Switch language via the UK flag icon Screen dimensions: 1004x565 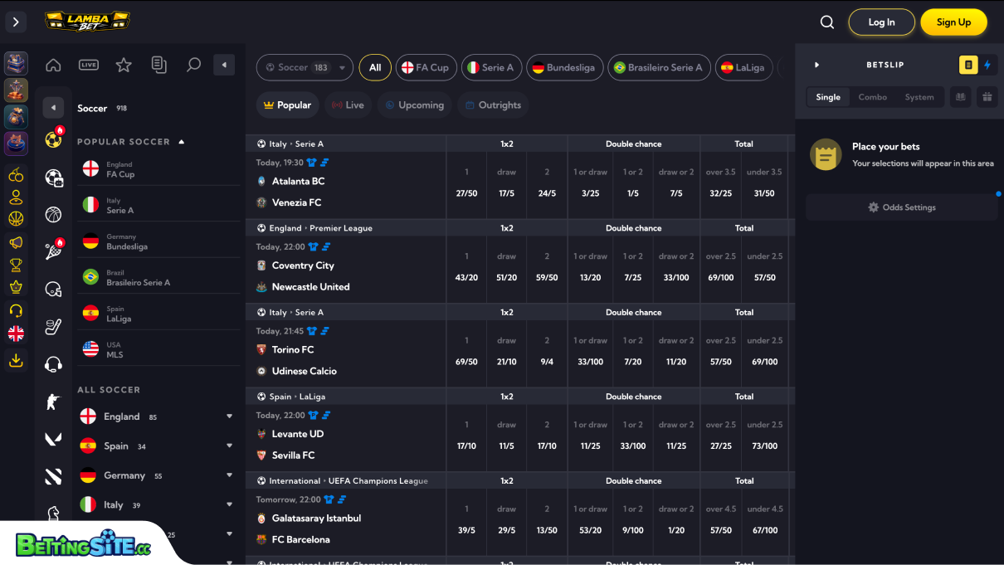coord(16,334)
